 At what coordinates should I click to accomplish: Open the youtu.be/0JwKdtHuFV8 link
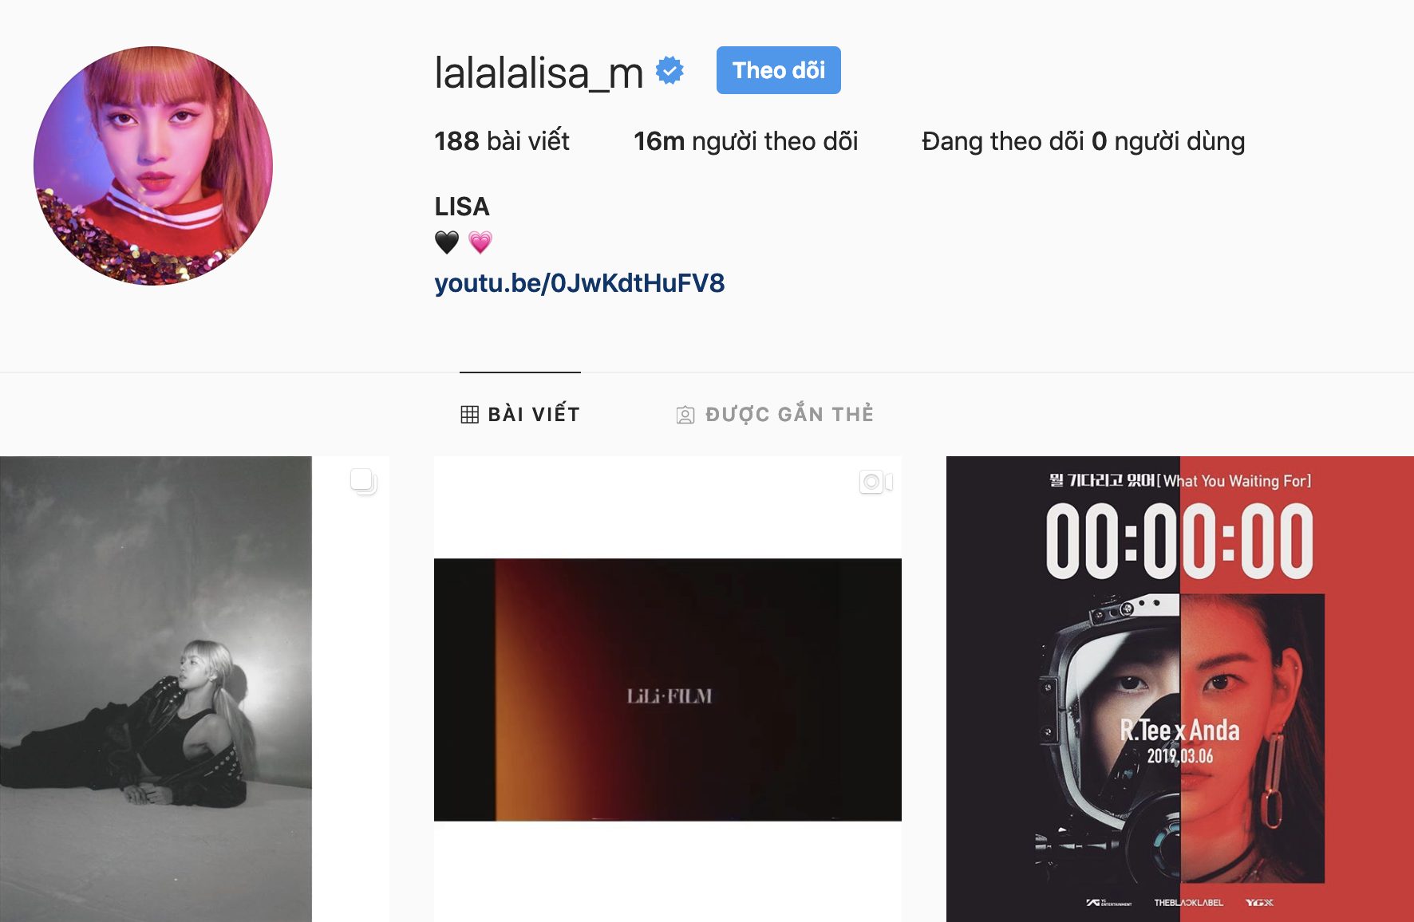click(579, 283)
